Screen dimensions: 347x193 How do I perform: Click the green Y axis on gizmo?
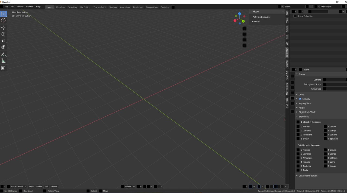click(243, 21)
